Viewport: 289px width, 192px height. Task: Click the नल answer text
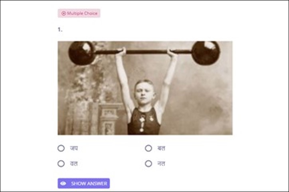pyautogui.click(x=161, y=163)
